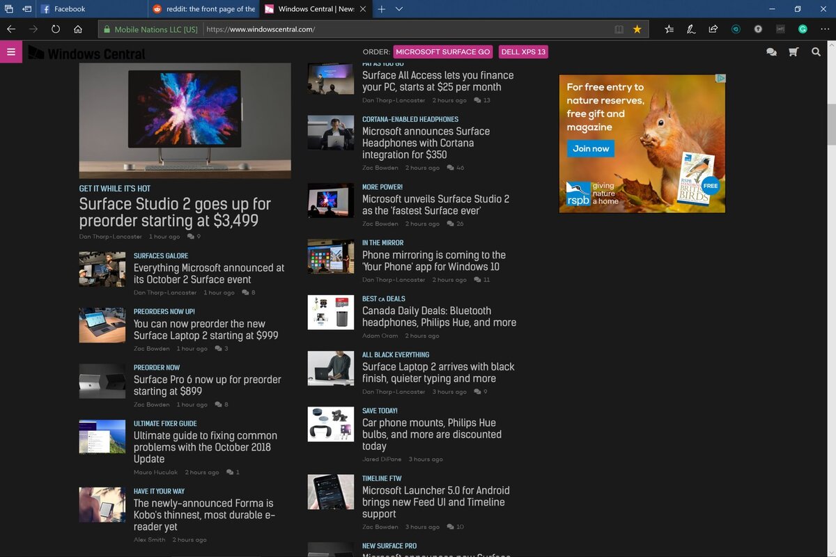Open Ultimate guide October 2018 Update article

(x=206, y=447)
